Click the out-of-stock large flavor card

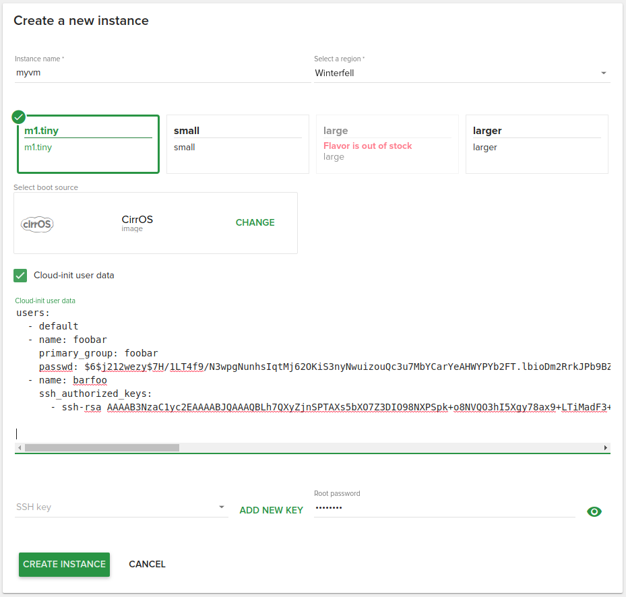387,144
